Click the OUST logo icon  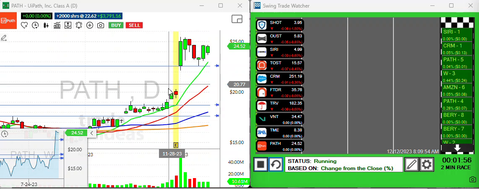[262, 39]
